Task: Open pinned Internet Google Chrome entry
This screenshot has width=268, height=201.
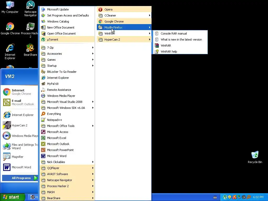Action: click(20, 92)
